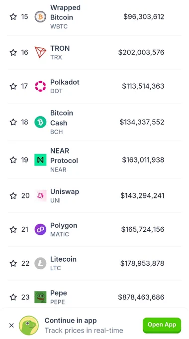
Task: Click the Wrapped Bitcoin coin icon
Action: [x=40, y=16]
